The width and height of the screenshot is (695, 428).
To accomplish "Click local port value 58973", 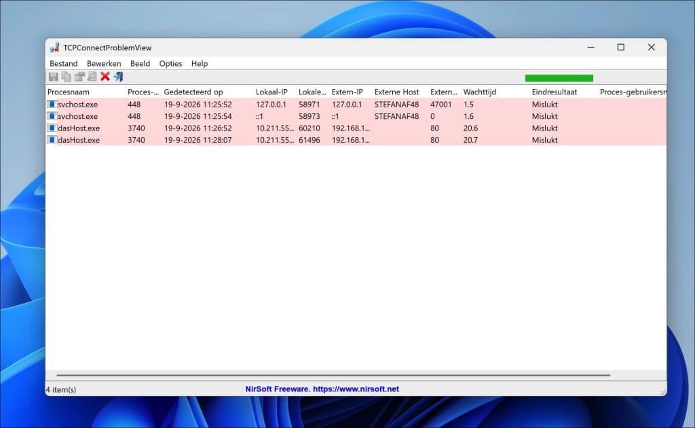I will pos(309,116).
